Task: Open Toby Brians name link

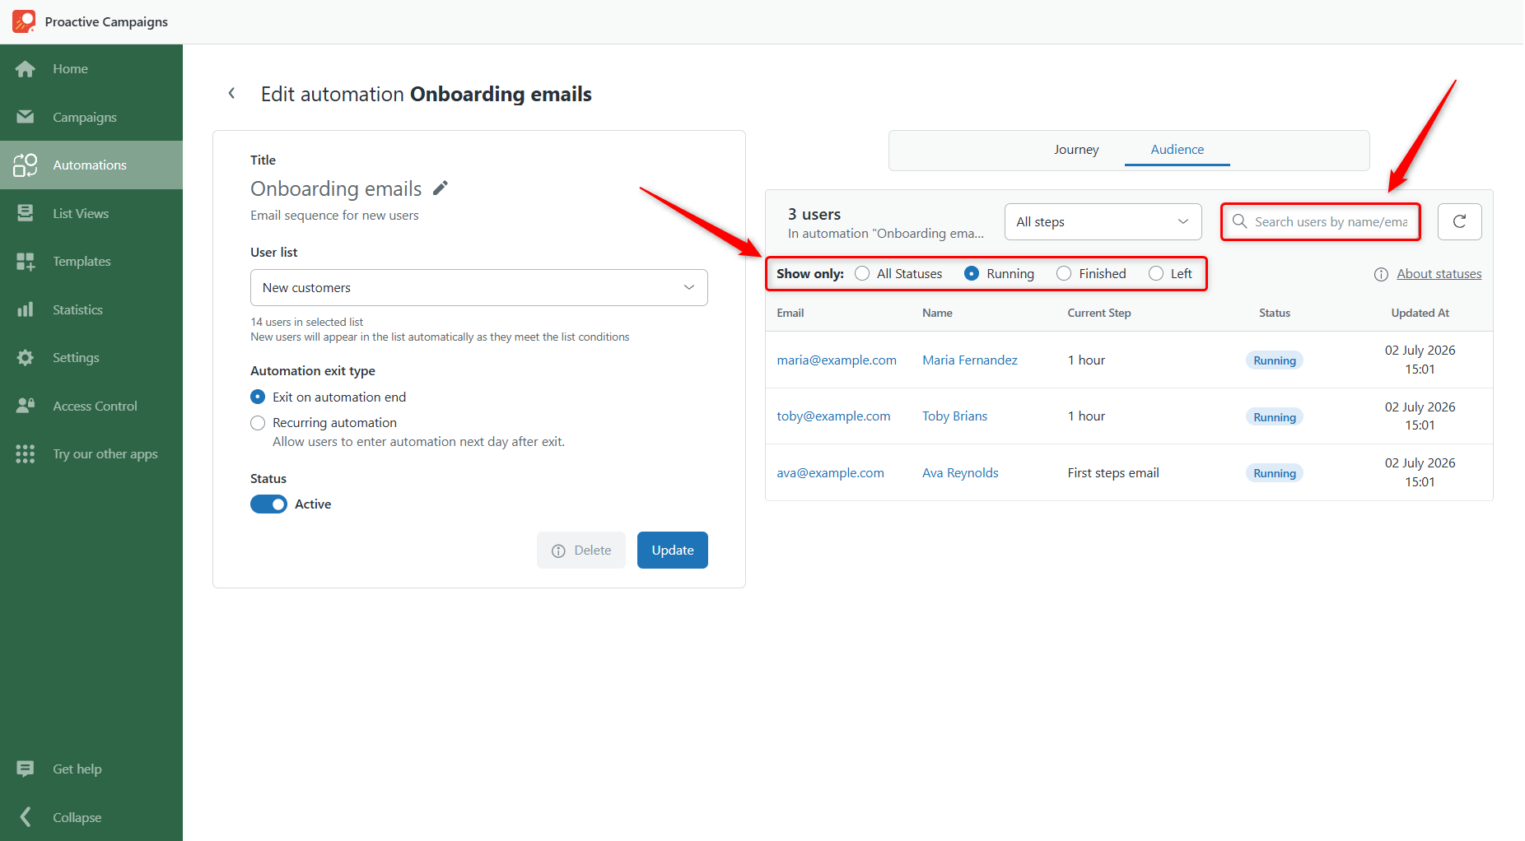Action: pos(954,416)
